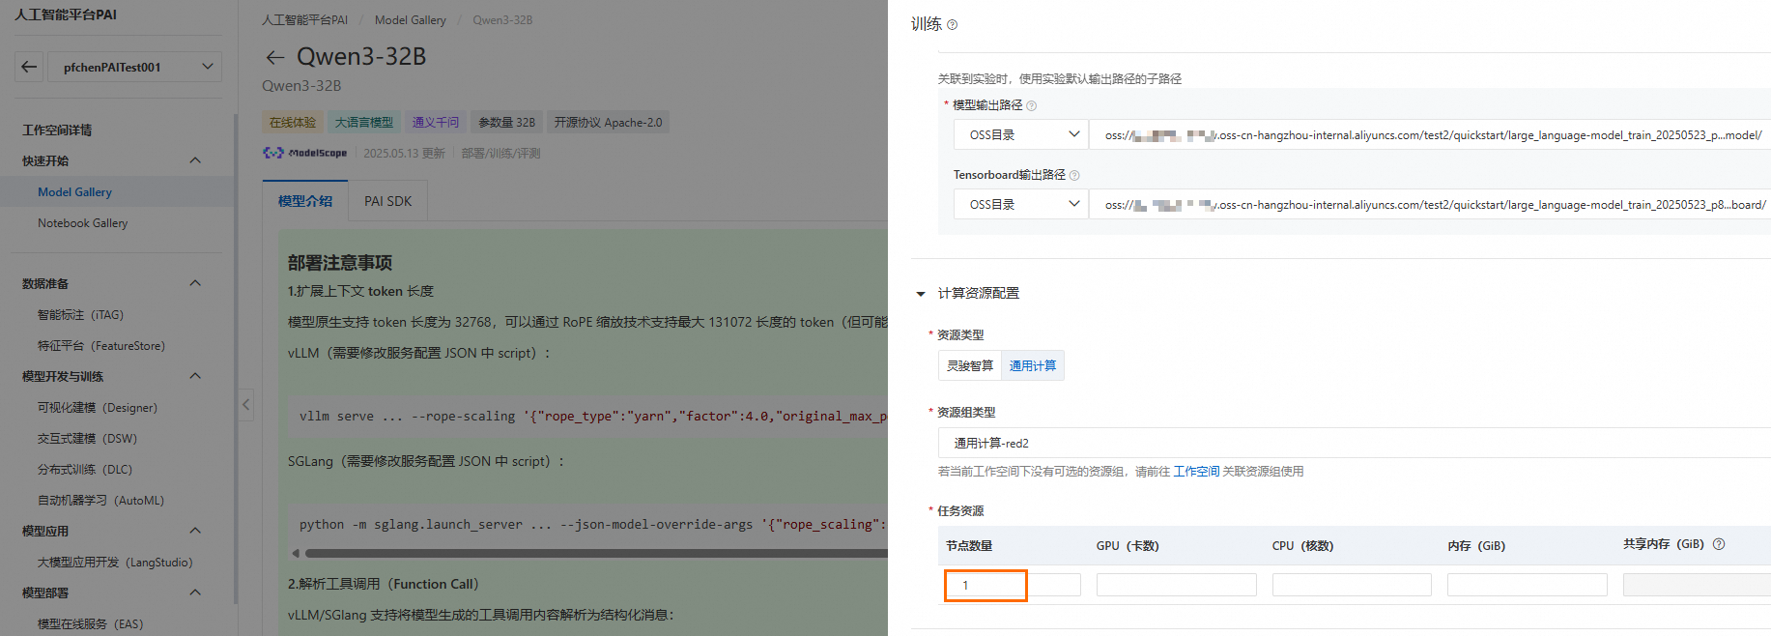Open OSS目录 dropdown for 模型输出路径

[x=1021, y=135]
